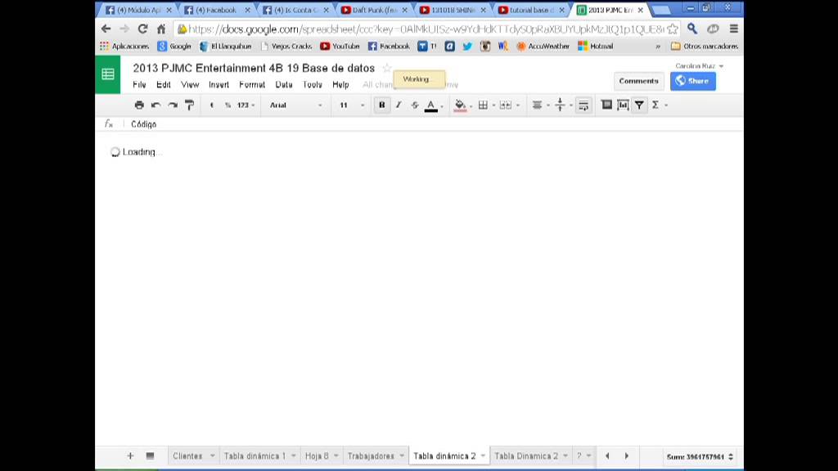
Task: Open the Trabajadores tab dropdown arrow
Action: 402,456
